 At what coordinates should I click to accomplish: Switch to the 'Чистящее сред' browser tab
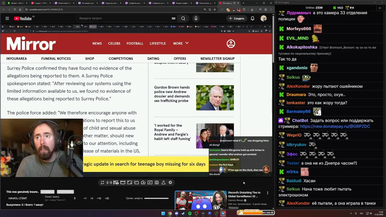coord(88,3)
